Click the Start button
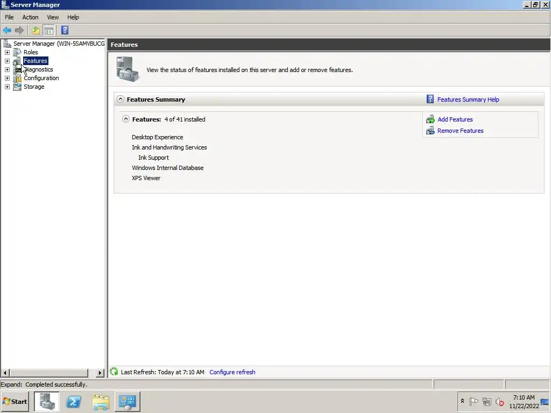Viewport: 551px width, 413px height. coord(15,401)
